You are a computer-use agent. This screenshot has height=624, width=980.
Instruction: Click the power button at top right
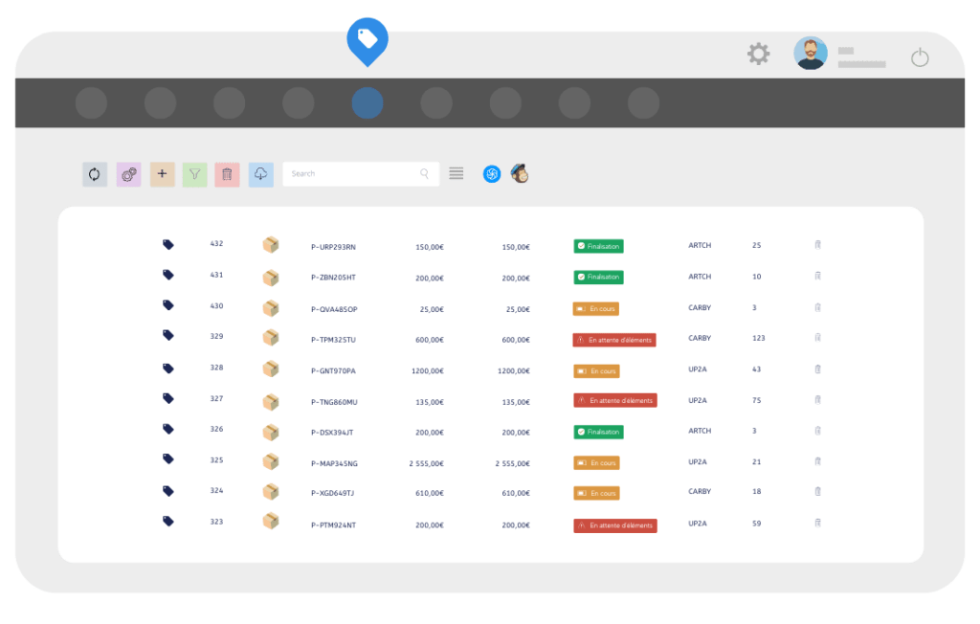(x=920, y=56)
